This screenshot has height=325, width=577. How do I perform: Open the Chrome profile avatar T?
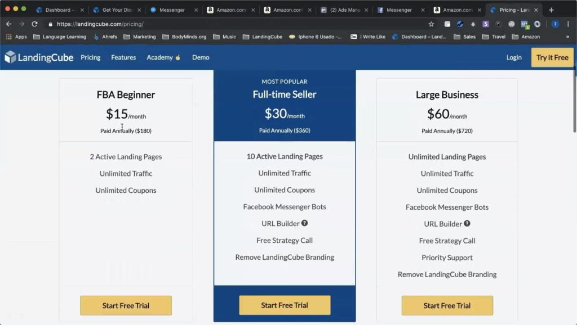click(555, 24)
